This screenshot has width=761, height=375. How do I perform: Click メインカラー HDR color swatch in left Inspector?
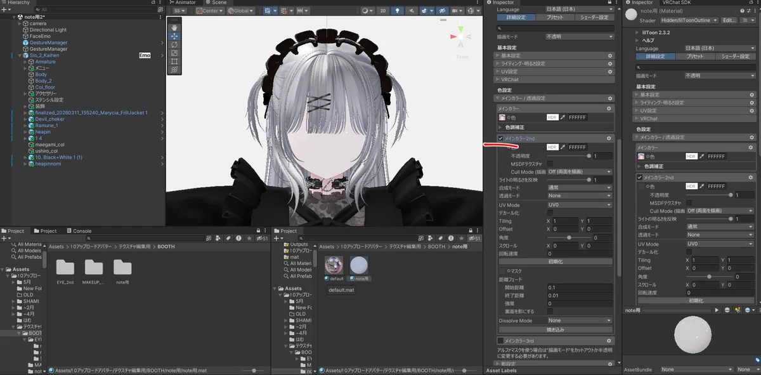coord(552,117)
